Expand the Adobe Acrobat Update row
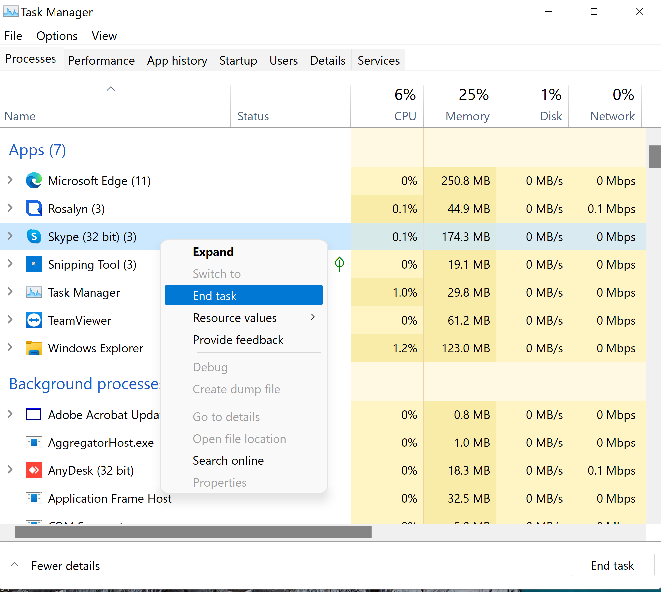 [x=10, y=414]
